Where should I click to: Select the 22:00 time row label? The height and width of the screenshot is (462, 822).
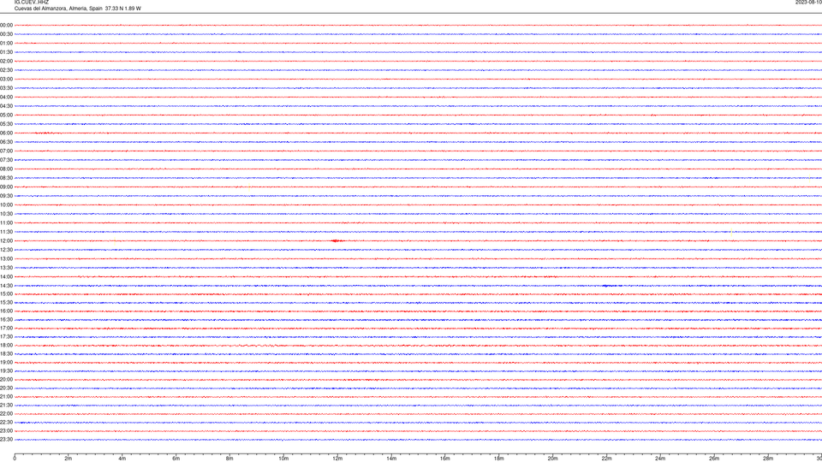pos(6,414)
